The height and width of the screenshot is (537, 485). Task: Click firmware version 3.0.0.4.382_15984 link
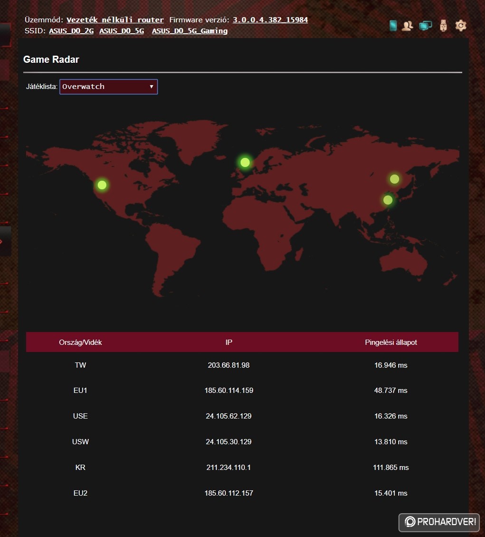[270, 20]
